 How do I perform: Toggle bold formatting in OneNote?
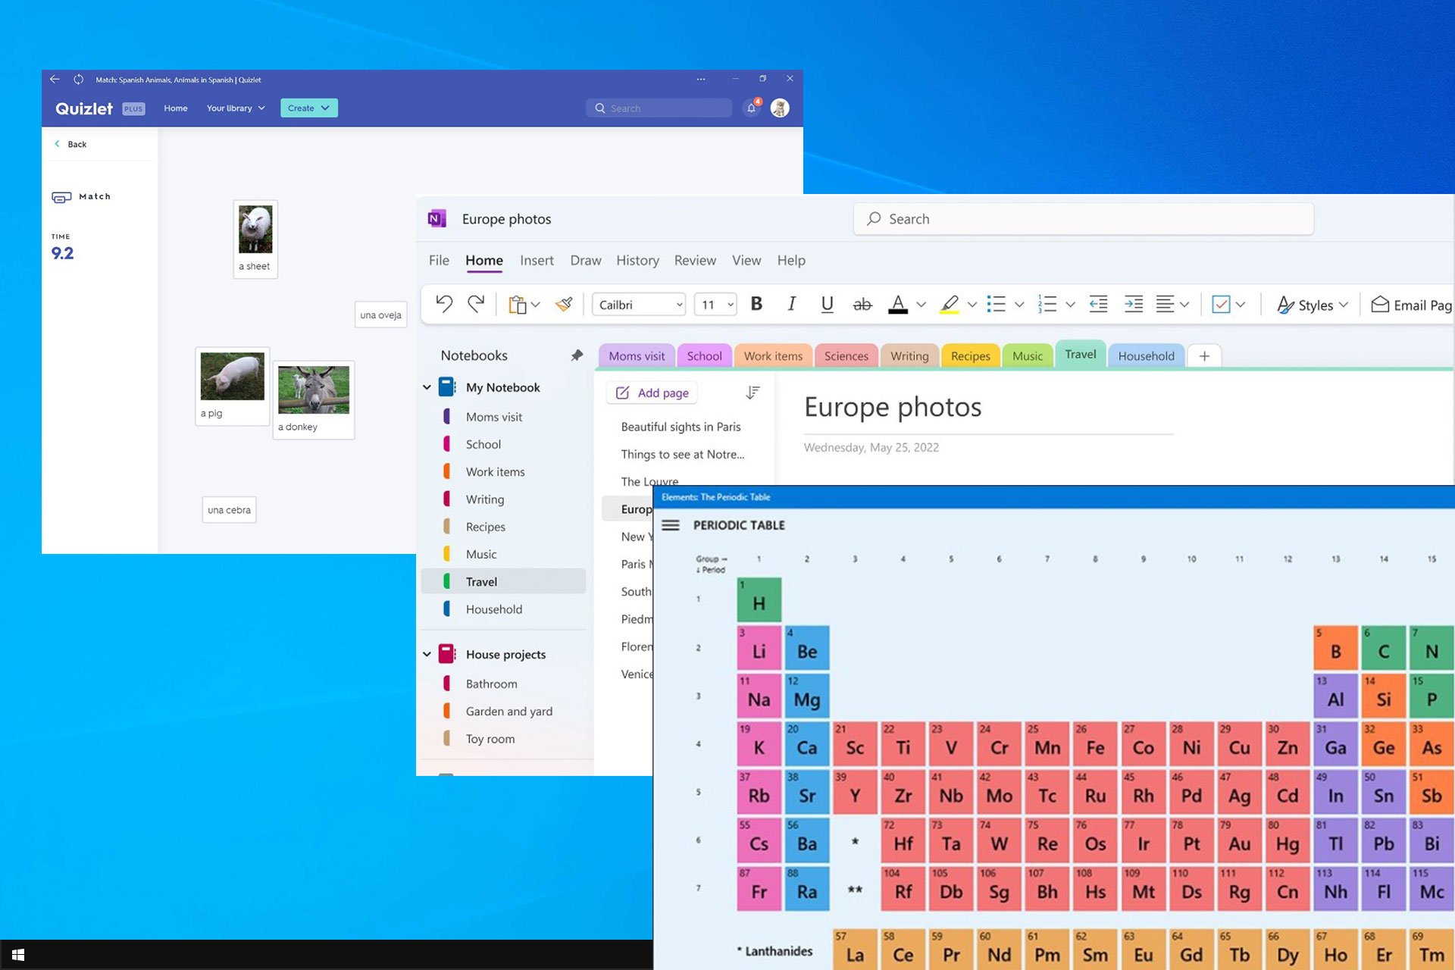coord(756,304)
